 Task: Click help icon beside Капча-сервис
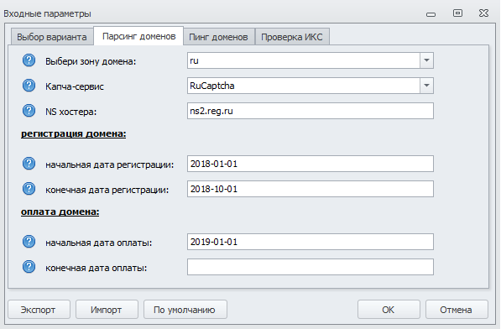pyautogui.click(x=29, y=86)
